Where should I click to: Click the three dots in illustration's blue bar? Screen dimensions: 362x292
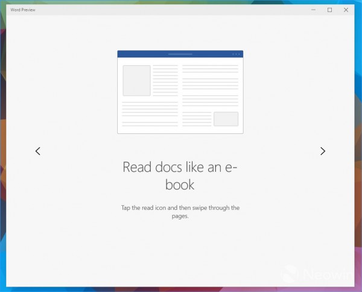236,54
